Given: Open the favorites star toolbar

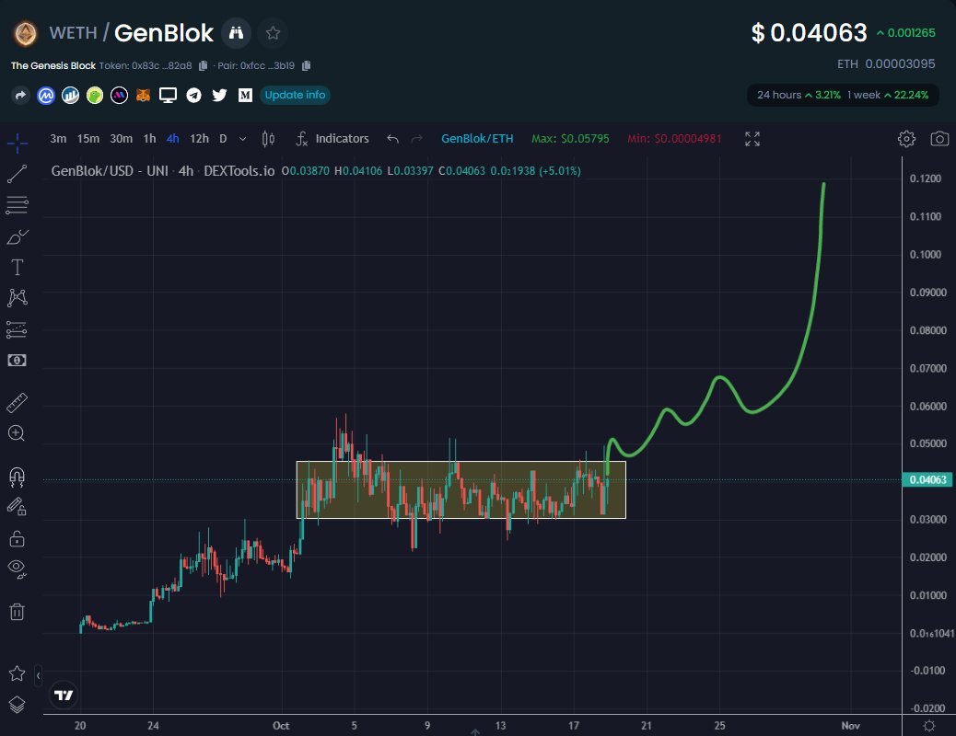Looking at the screenshot, I should pyautogui.click(x=17, y=673).
